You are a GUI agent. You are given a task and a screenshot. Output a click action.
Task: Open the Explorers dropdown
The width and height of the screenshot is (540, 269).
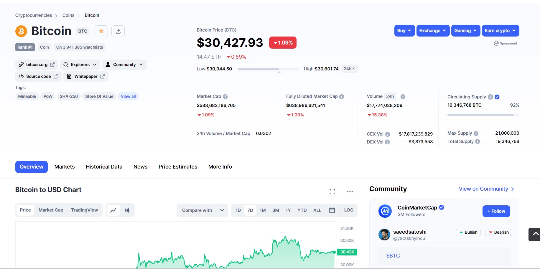[x=80, y=65]
